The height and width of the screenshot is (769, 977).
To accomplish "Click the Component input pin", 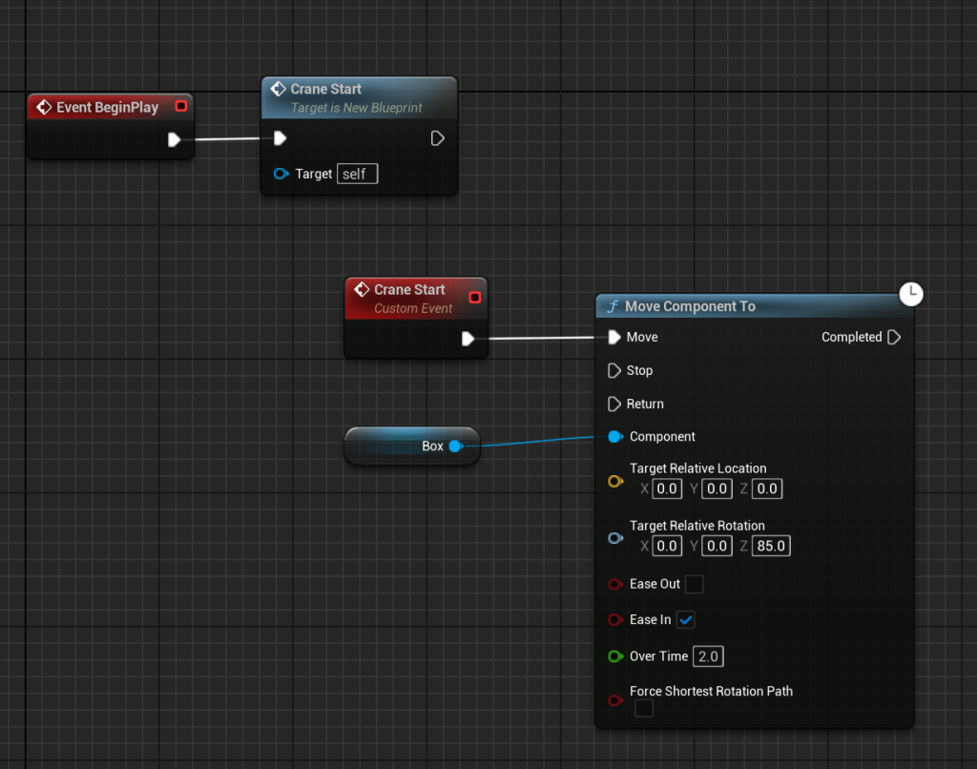I will coord(615,437).
